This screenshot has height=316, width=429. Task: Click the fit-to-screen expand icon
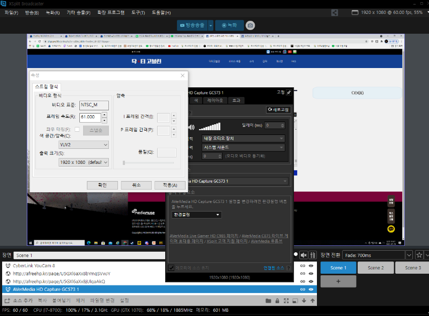pos(286,300)
